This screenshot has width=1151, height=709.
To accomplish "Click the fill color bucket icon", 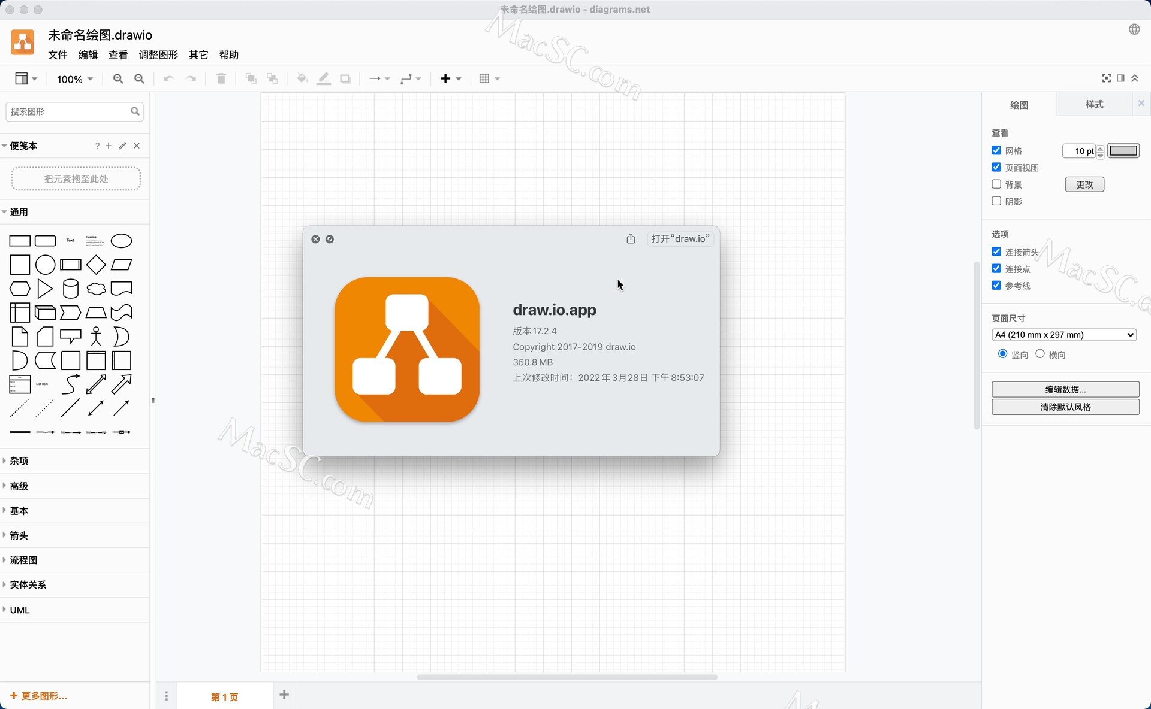I will [302, 78].
